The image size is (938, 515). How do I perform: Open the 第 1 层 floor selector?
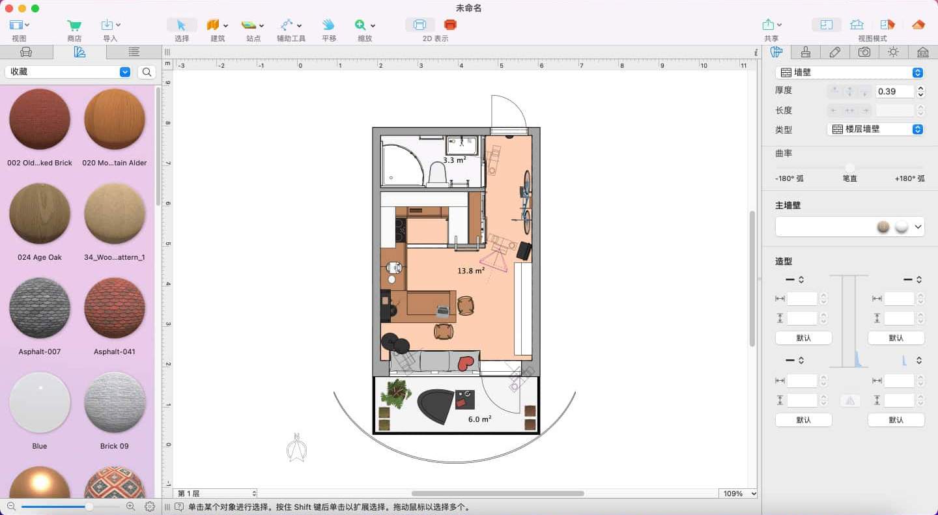[216, 494]
